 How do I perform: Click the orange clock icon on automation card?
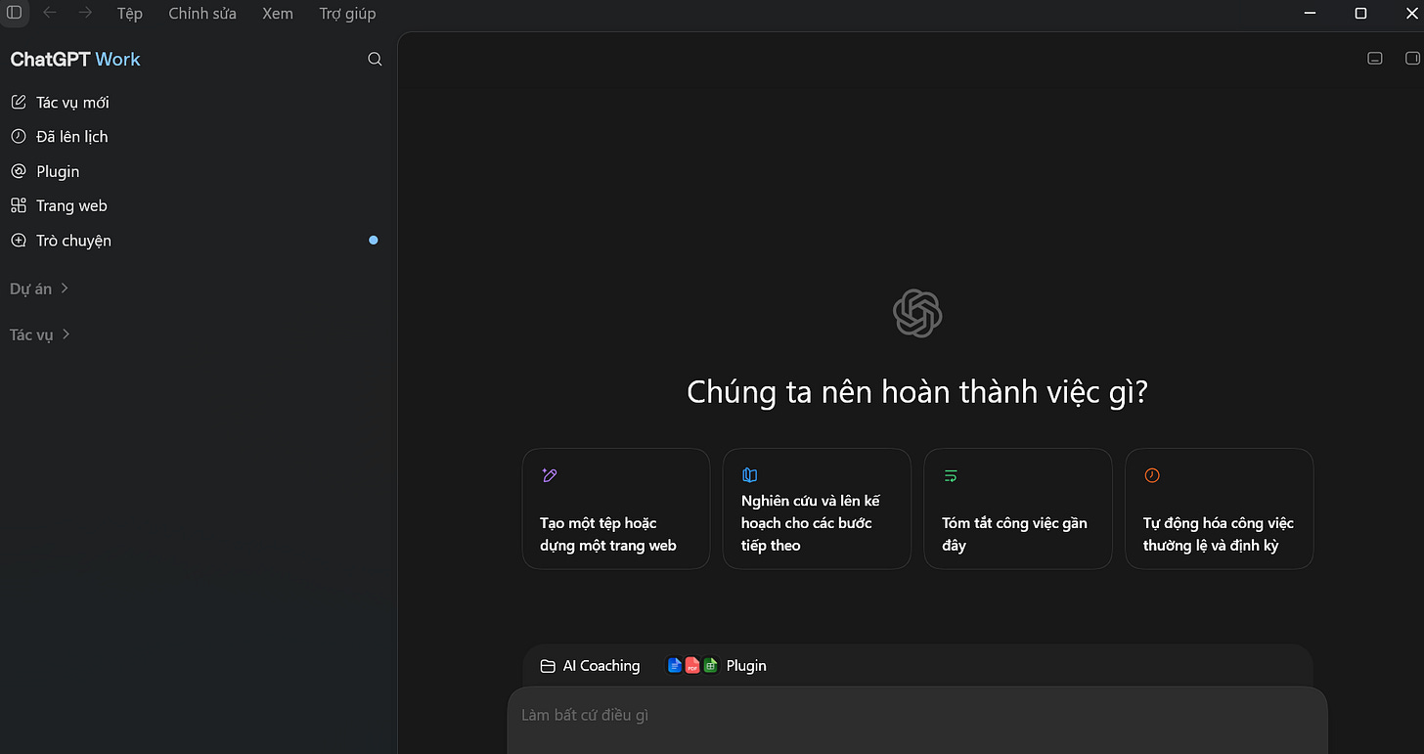coord(1152,475)
